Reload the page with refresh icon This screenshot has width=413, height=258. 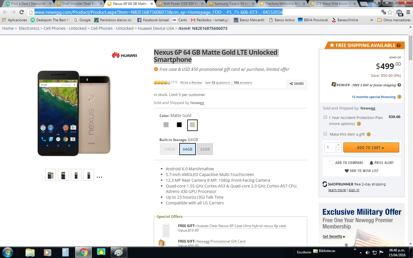coord(22,12)
